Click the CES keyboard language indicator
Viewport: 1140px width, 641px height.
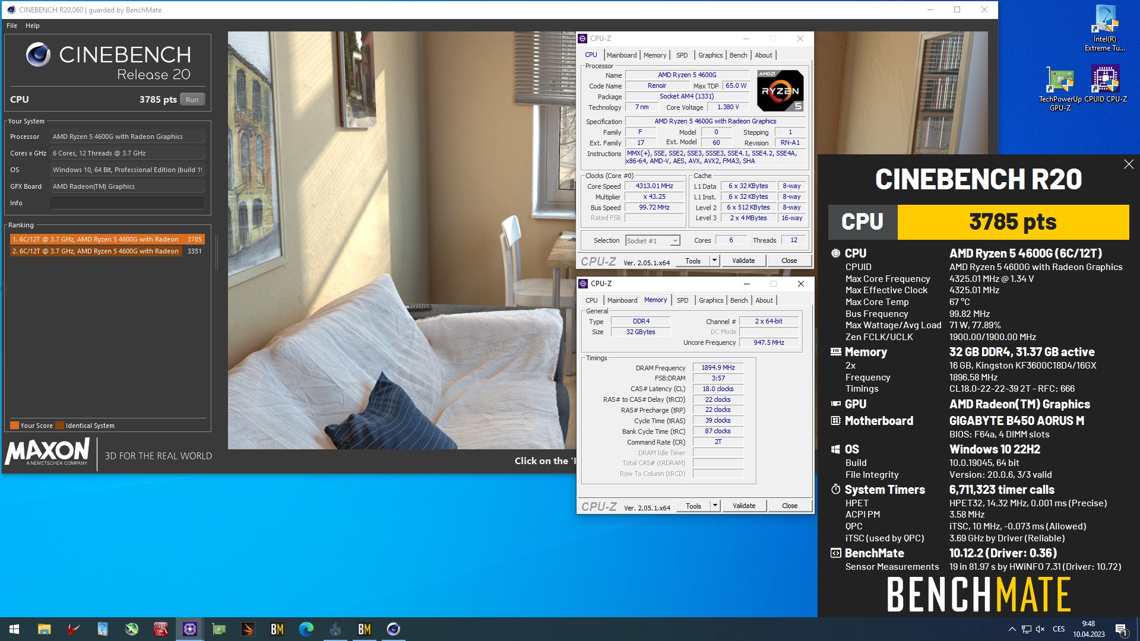[1059, 629]
